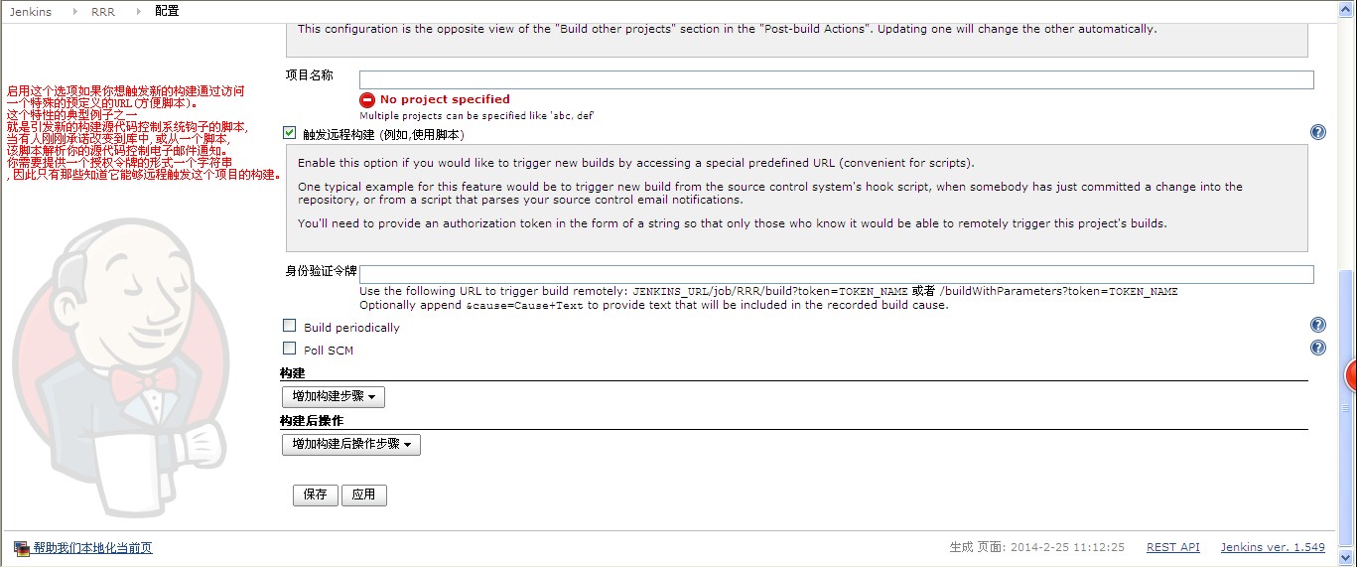This screenshot has height=567, width=1357.
Task: Expand the 增加构建步骤 dropdown
Action: tap(334, 397)
